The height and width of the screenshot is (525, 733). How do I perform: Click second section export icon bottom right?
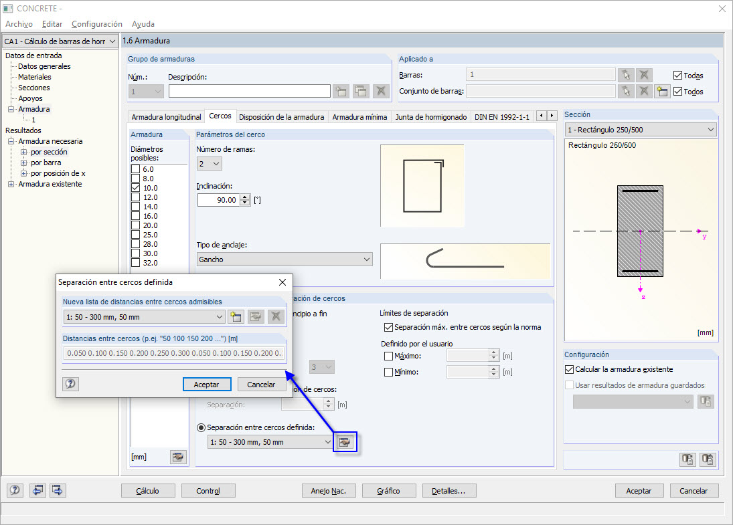(x=708, y=459)
